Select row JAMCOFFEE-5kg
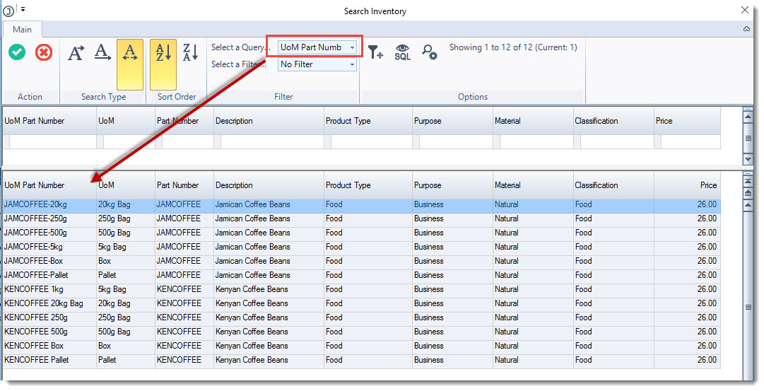This screenshot has width=764, height=391. point(361,247)
